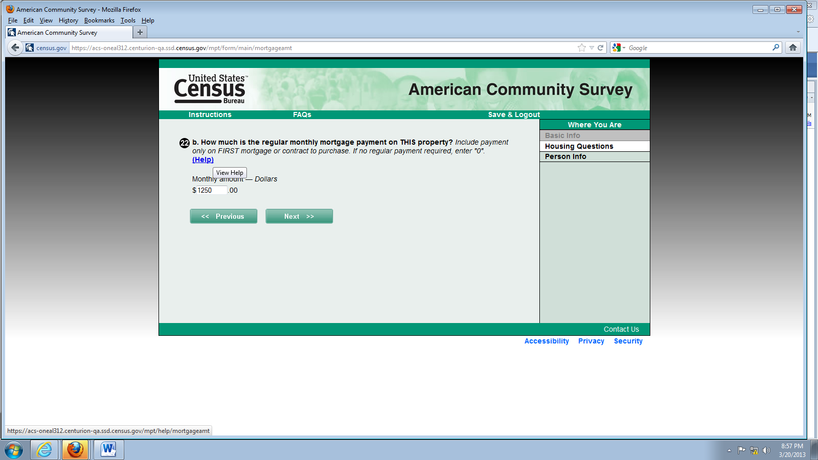The height and width of the screenshot is (460, 818).
Task: Go back using the browser back arrow
Action: pos(15,48)
